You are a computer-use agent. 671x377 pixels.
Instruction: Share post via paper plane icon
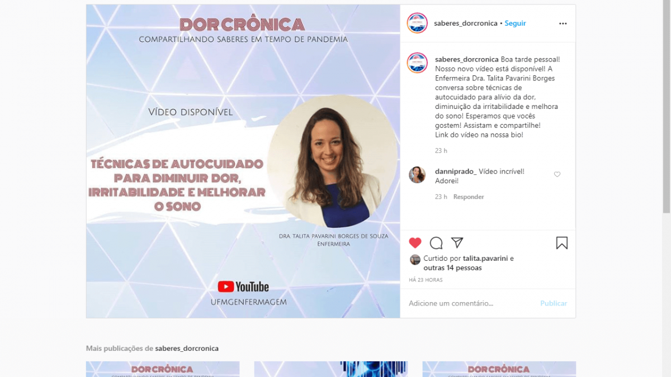[457, 242]
